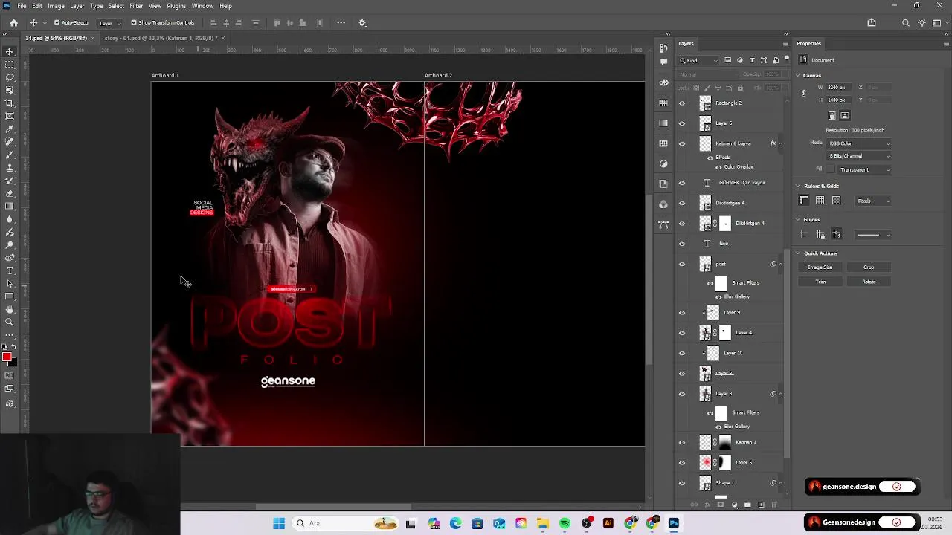Hide the Layer 9 layer

[681, 313]
